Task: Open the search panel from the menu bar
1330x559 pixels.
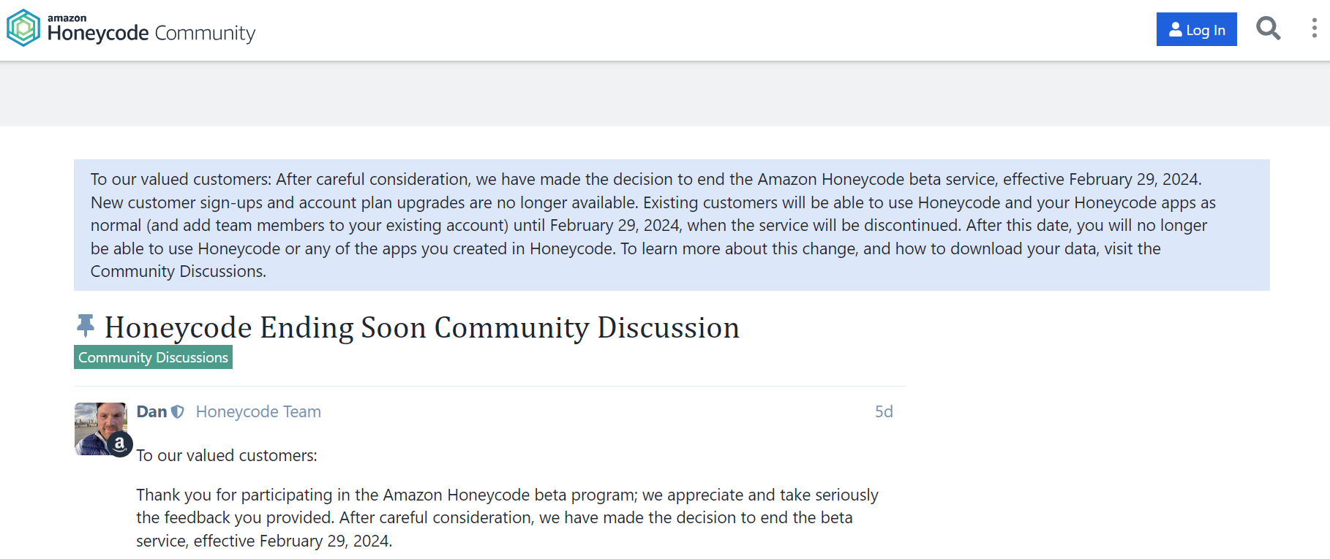Action: point(1268,28)
